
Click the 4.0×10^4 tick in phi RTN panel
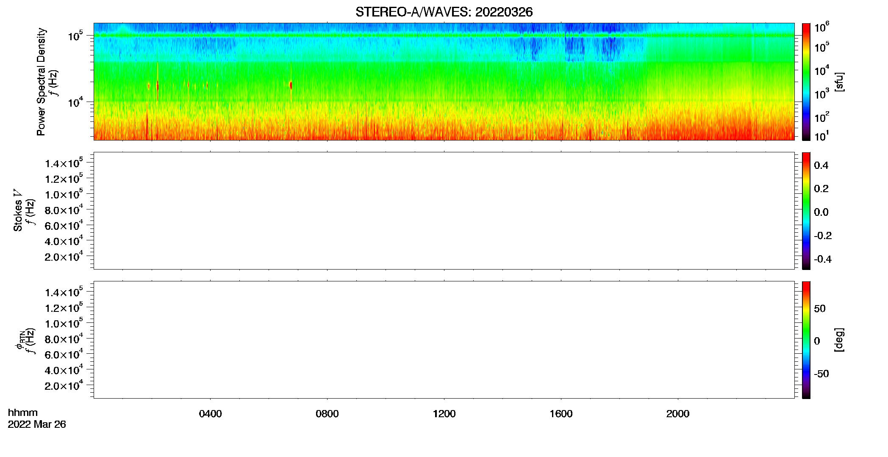tap(64, 369)
